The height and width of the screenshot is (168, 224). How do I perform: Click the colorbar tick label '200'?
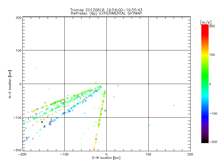212,26
